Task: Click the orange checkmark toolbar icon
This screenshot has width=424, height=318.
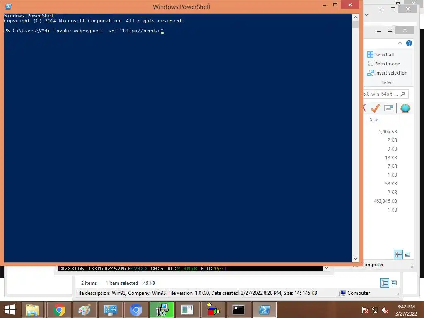Action: coord(375,108)
